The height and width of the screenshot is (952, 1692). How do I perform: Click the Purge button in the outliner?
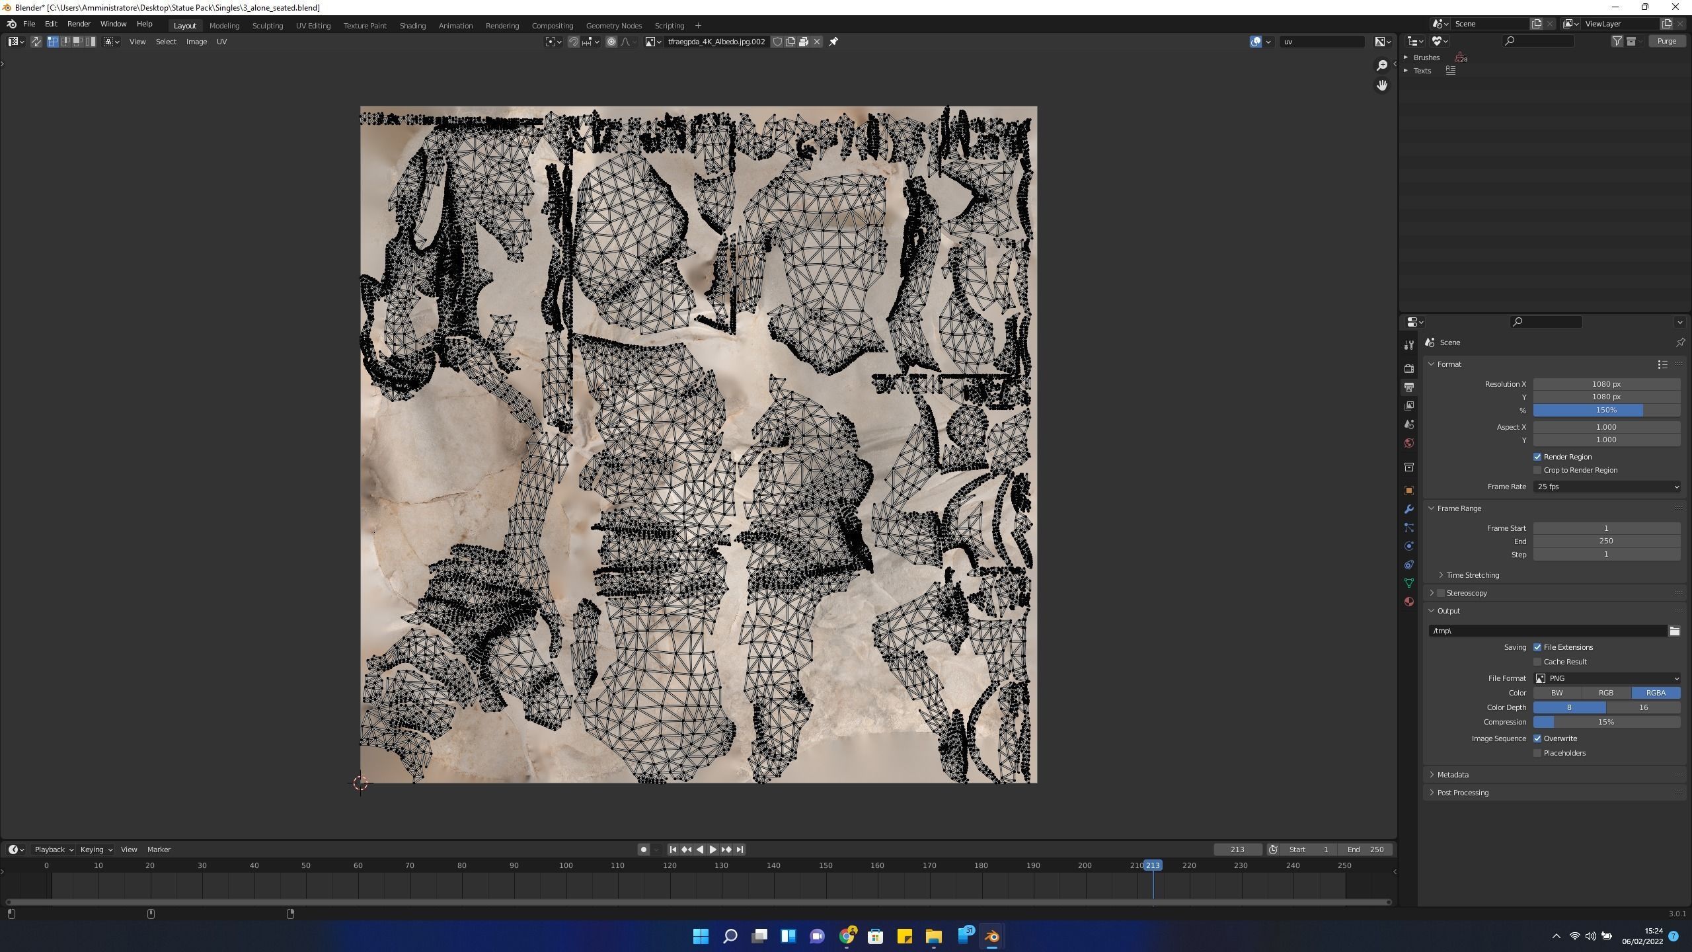(x=1666, y=41)
